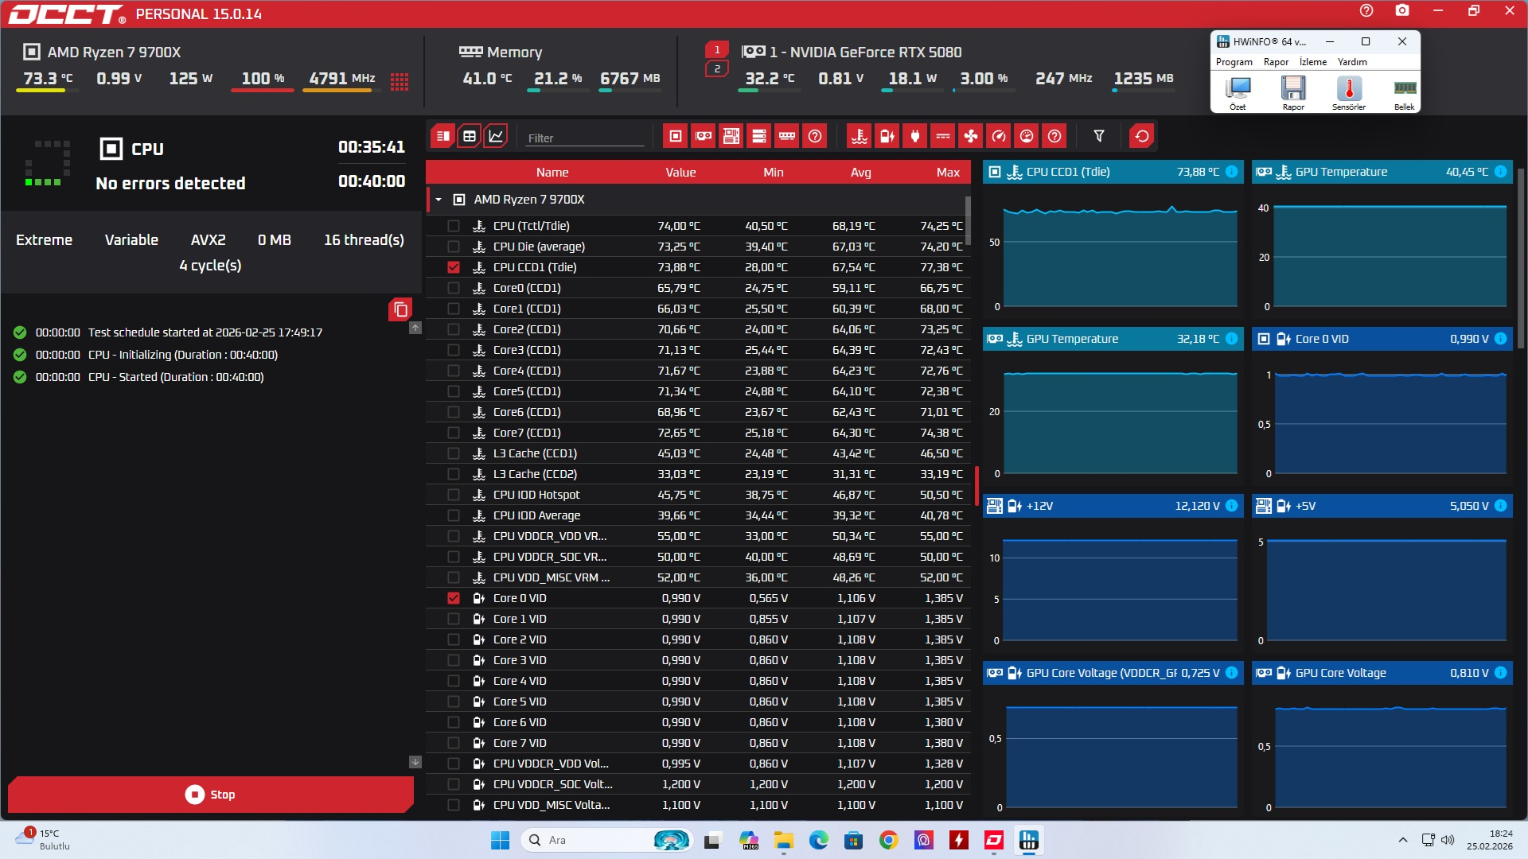
Task: Open info for +12V graph
Action: tap(1231, 506)
